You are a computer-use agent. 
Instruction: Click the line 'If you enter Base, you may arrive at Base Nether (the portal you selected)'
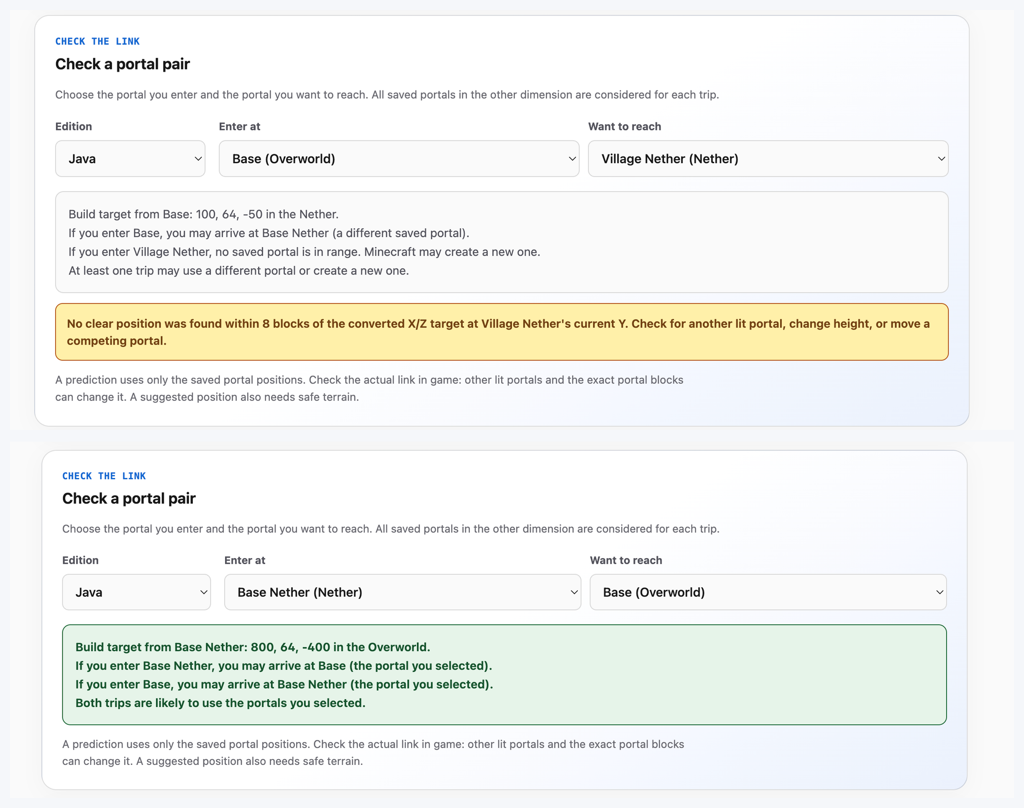pyautogui.click(x=284, y=684)
